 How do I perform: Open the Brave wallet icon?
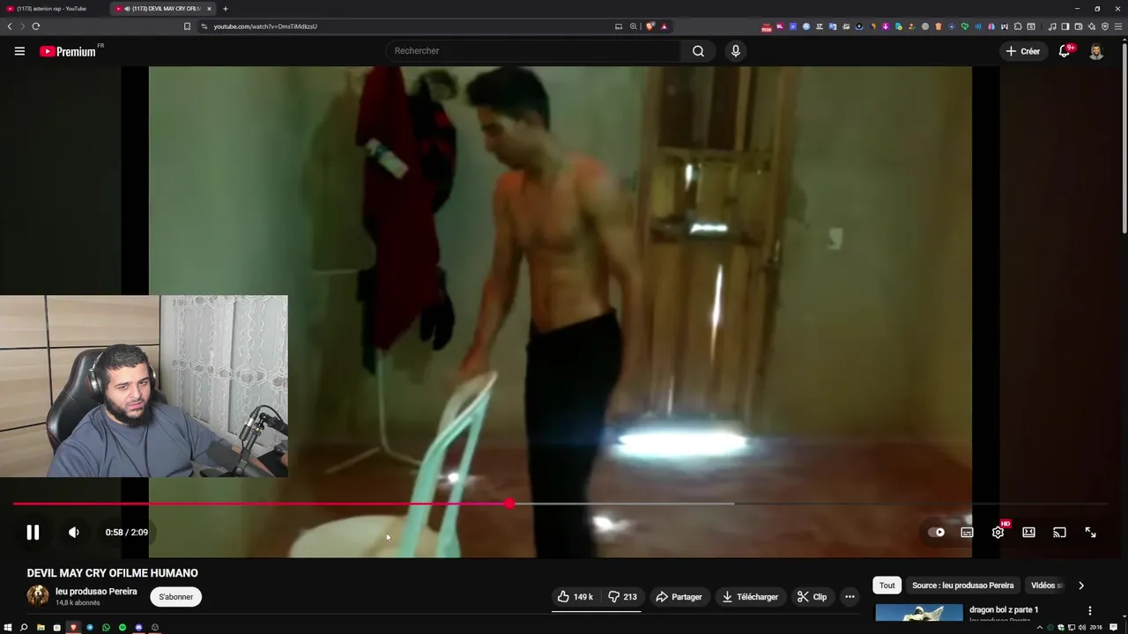(1078, 26)
